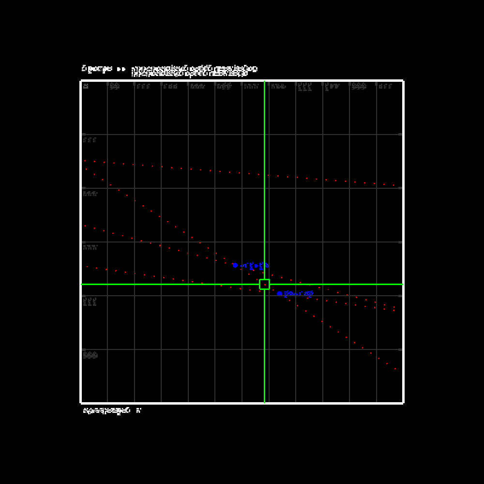Click the small character after the bottom status text

[x=138, y=410]
